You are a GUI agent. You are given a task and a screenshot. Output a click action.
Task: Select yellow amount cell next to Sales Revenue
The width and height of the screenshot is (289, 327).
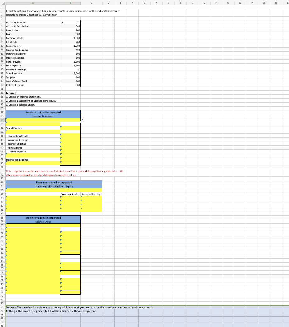(70, 128)
